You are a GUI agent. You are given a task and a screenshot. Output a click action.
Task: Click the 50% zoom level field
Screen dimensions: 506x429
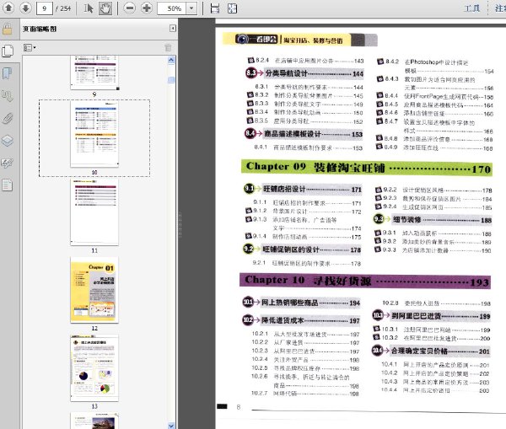tap(172, 8)
